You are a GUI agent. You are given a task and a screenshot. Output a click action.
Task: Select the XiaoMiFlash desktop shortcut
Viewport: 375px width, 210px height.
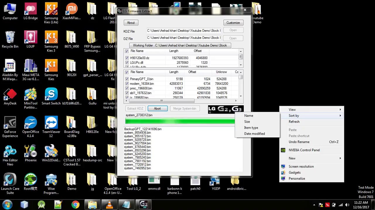[x=71, y=12]
